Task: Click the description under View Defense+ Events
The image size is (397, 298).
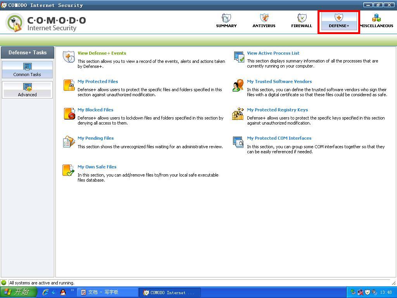Action: click(x=151, y=64)
